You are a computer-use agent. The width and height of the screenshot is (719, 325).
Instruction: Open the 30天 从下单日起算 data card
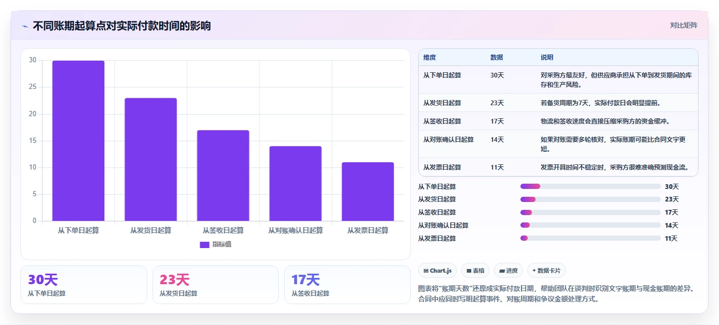point(84,285)
